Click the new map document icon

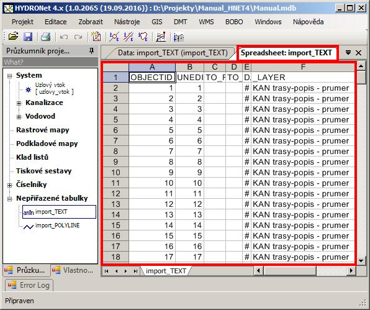pyautogui.click(x=96, y=37)
